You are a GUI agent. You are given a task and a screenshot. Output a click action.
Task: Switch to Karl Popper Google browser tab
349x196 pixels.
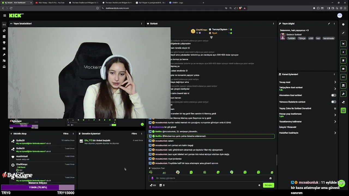(x=151, y=3)
